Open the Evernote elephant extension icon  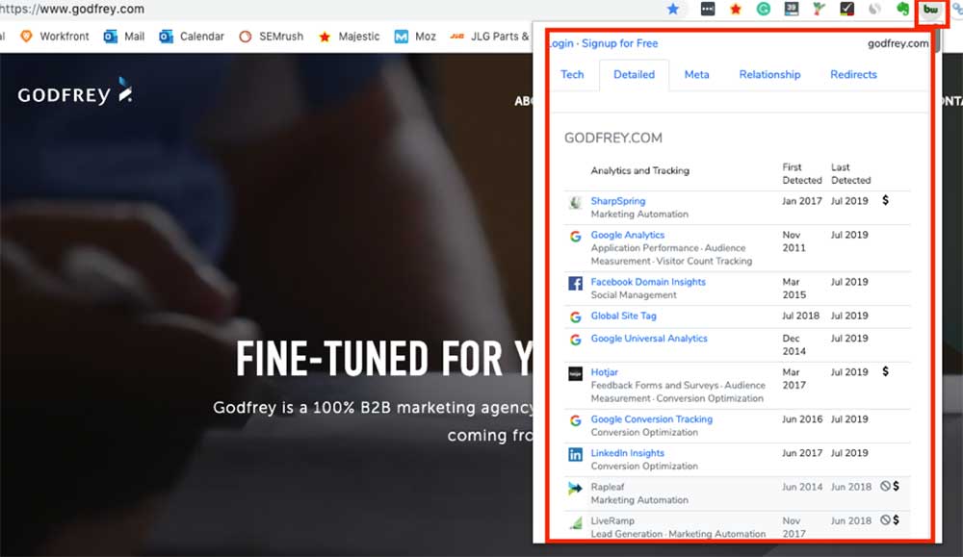902,9
